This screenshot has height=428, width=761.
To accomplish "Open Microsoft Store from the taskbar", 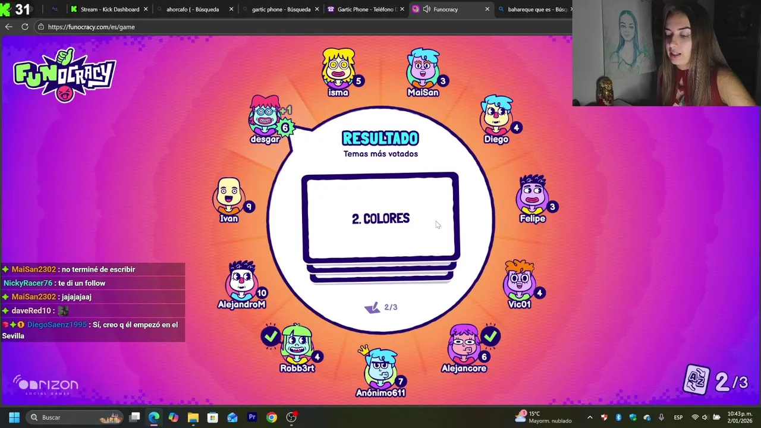I will [213, 417].
